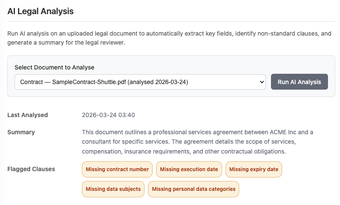Choose the Missing data subjects flag
340x205 pixels.
(113, 189)
